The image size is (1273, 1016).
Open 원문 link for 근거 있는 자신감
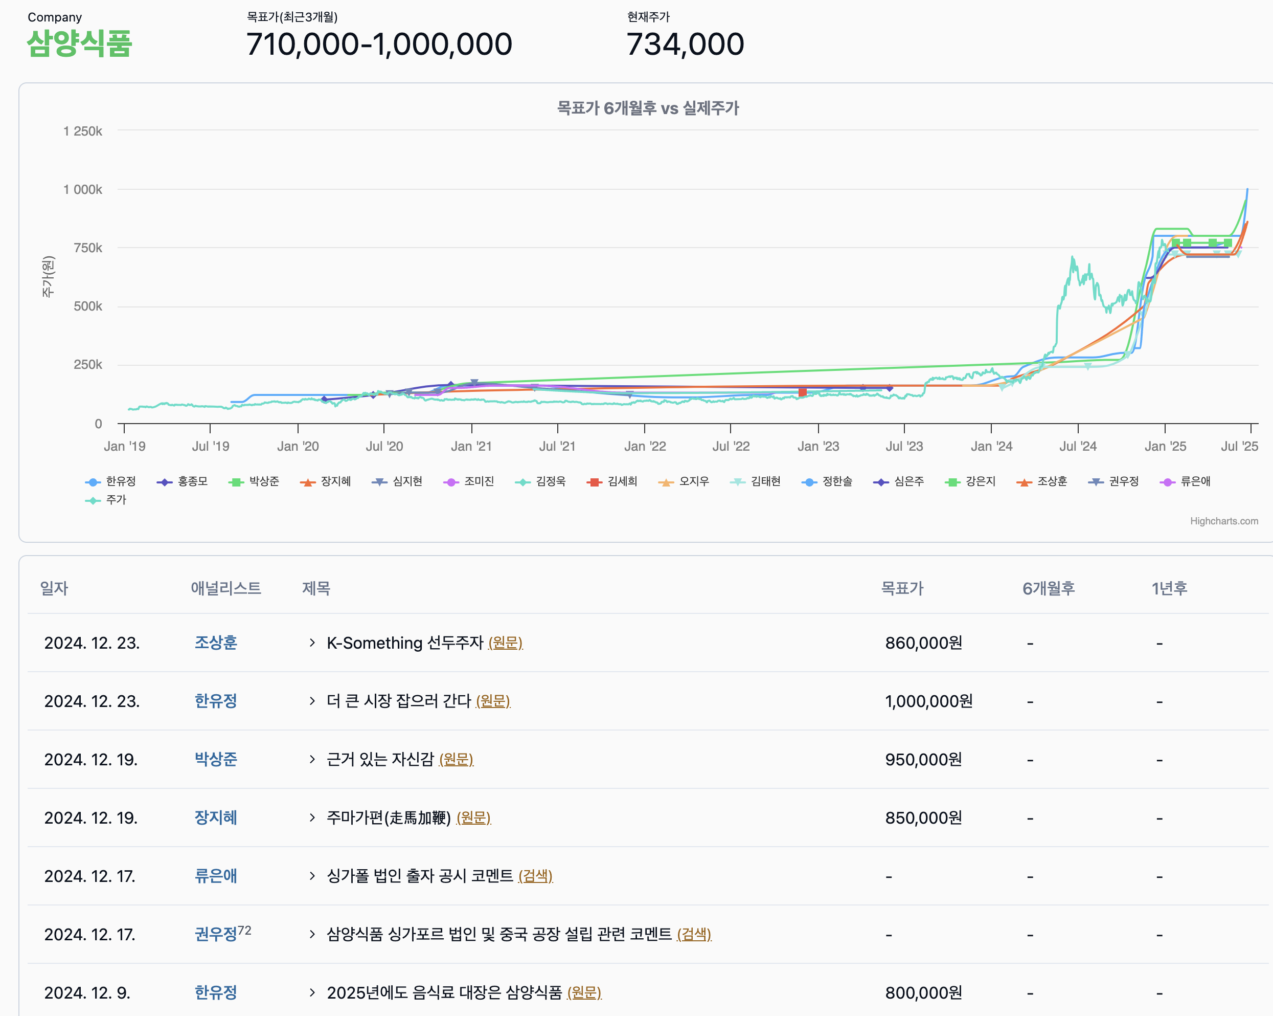[x=457, y=759]
